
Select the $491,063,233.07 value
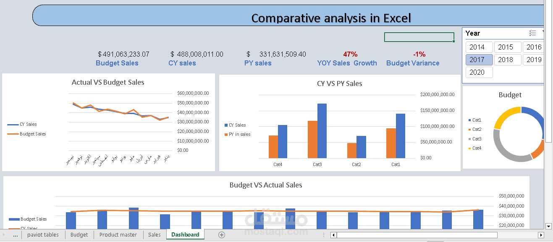point(123,54)
